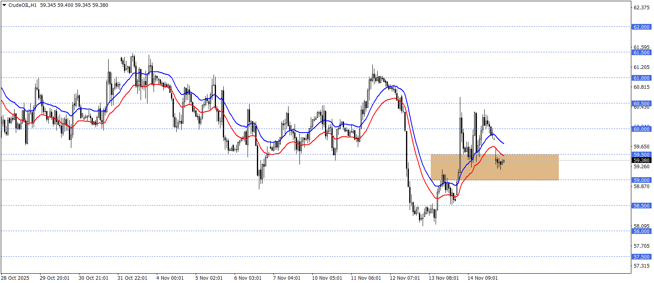Select the 58.500 price level label

point(641,206)
